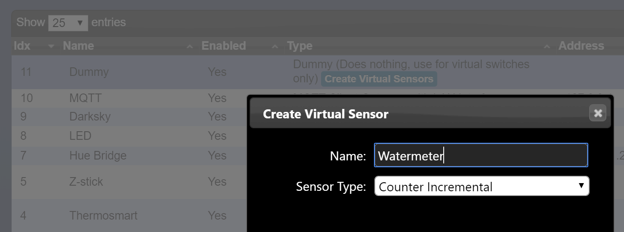Click sort arrow beside the Name header

(x=189, y=46)
